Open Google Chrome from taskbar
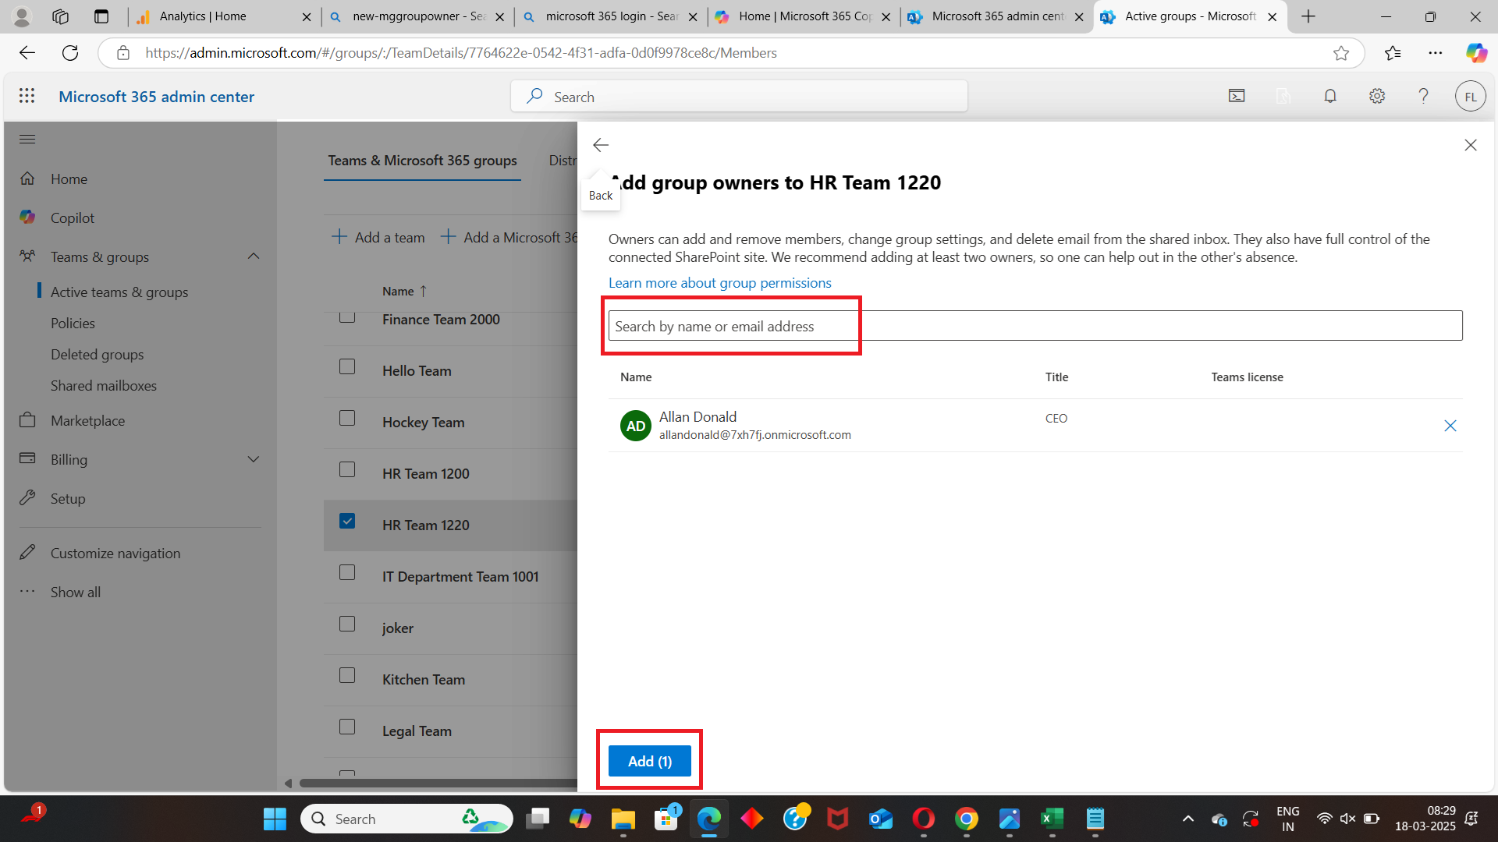Screen dimensions: 1498x842 click(x=966, y=819)
